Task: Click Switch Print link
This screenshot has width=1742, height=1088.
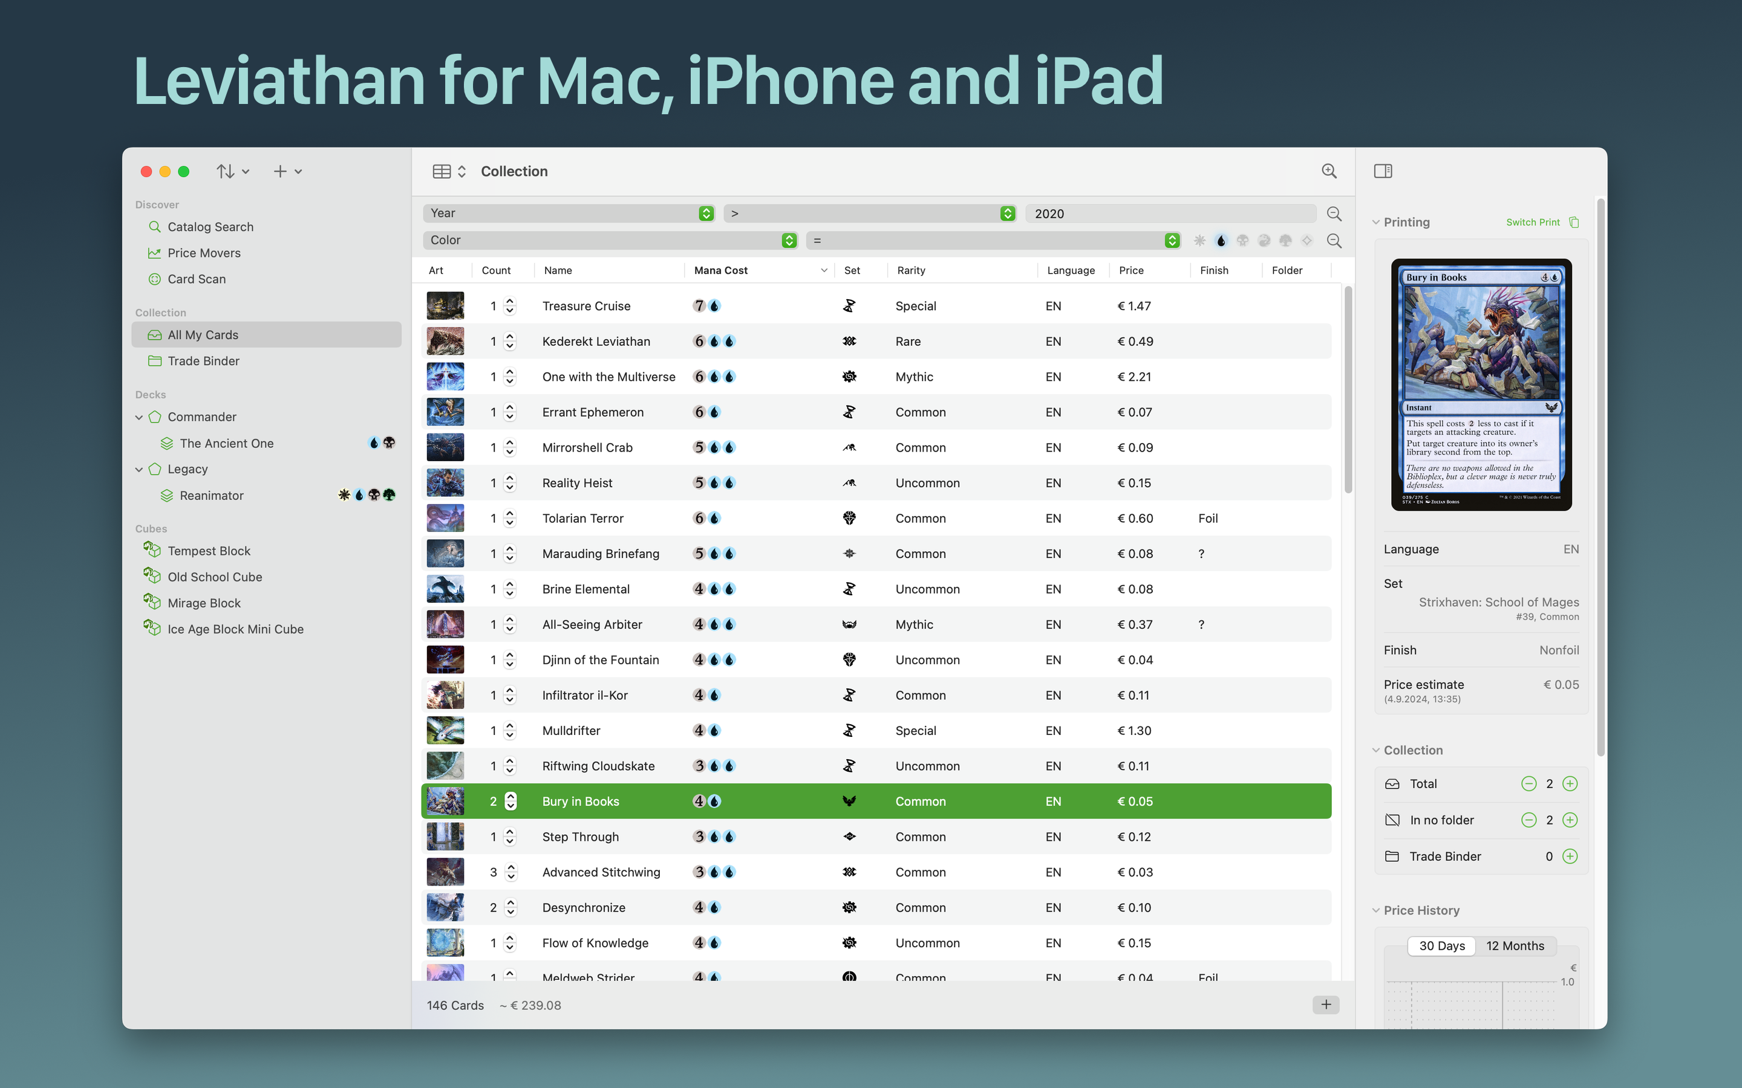Action: (1533, 222)
